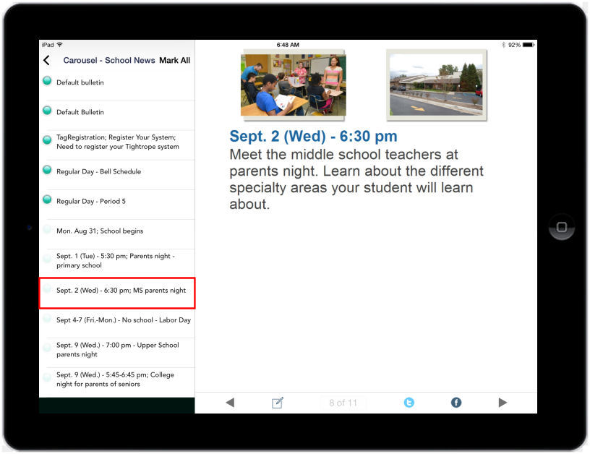The width and height of the screenshot is (590, 454).
Task: Toggle read dot for College night bulletin
Action: [47, 377]
